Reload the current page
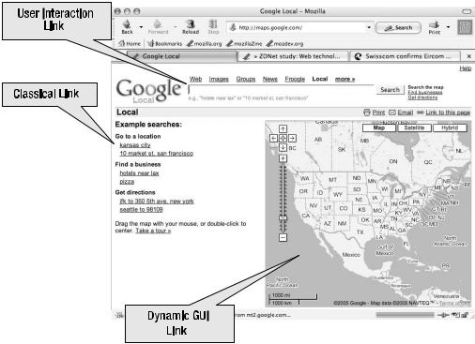The width and height of the screenshot is (475, 344). click(x=191, y=24)
